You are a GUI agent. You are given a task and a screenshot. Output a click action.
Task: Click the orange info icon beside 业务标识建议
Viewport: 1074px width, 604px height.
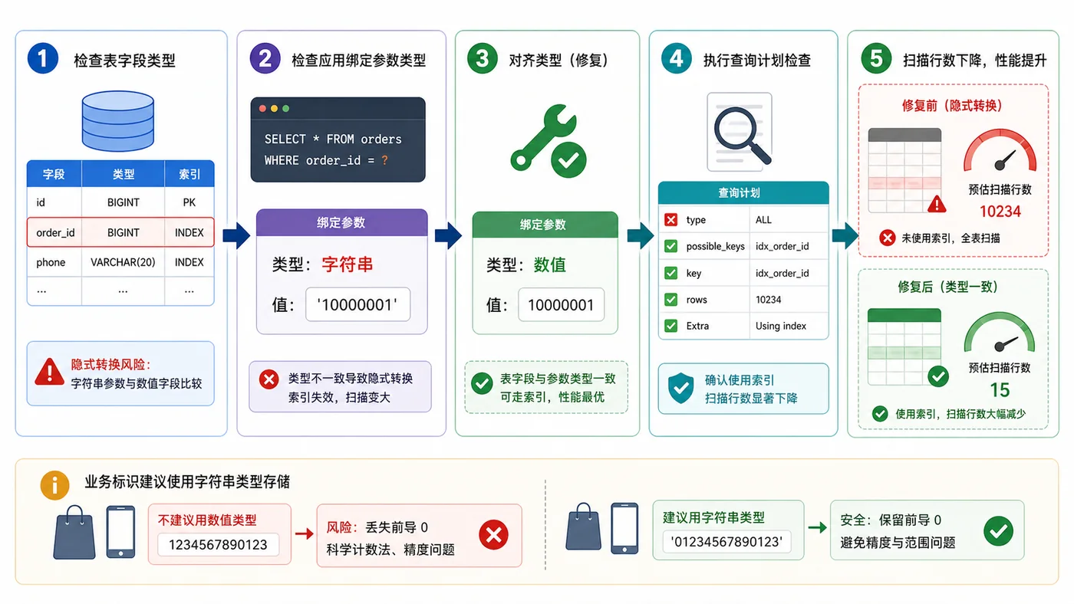(x=54, y=484)
